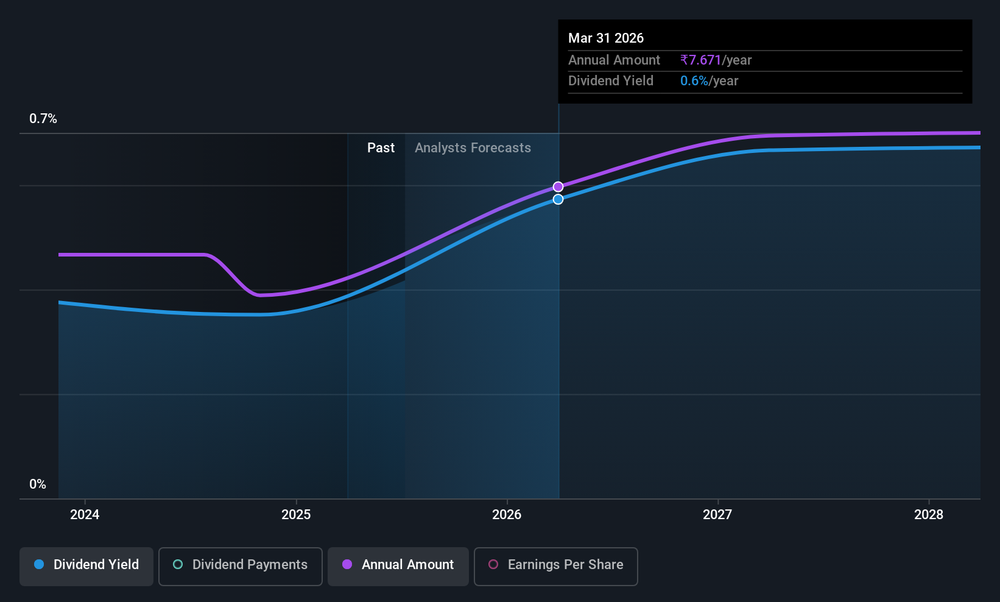The height and width of the screenshot is (602, 1000).
Task: Select the purple data point on Annual Amount line
Action: (558, 186)
